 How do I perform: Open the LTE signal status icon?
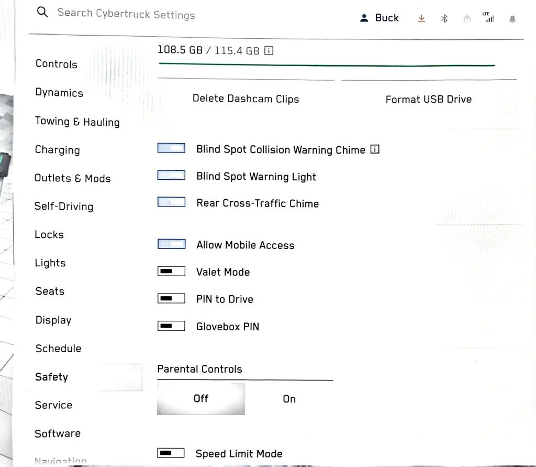pos(488,17)
